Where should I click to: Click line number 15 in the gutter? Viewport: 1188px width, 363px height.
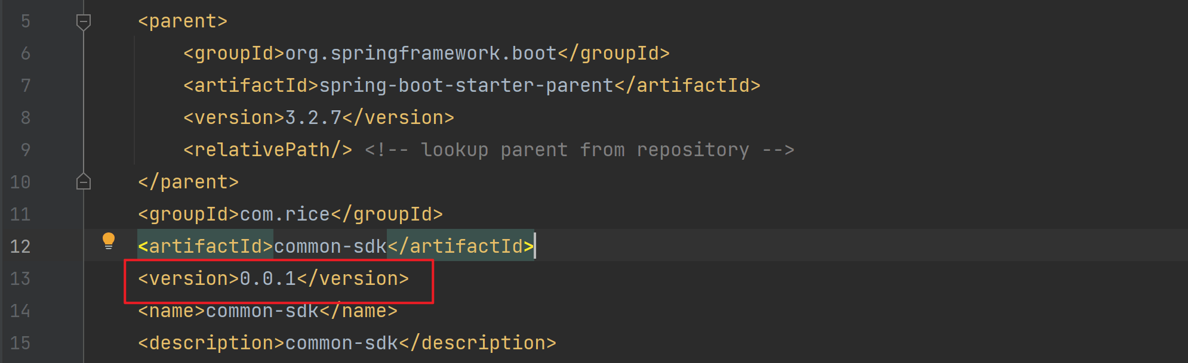point(20,343)
